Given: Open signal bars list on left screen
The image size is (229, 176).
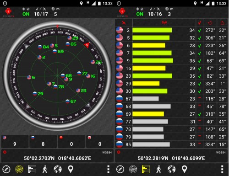Looking at the screenshot, I should tap(32, 169).
